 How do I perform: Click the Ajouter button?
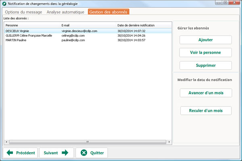point(206,40)
